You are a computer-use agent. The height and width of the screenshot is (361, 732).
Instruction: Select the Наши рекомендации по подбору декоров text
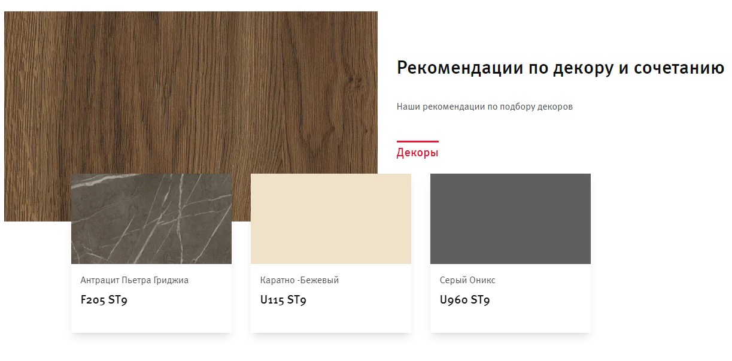pyautogui.click(x=485, y=107)
